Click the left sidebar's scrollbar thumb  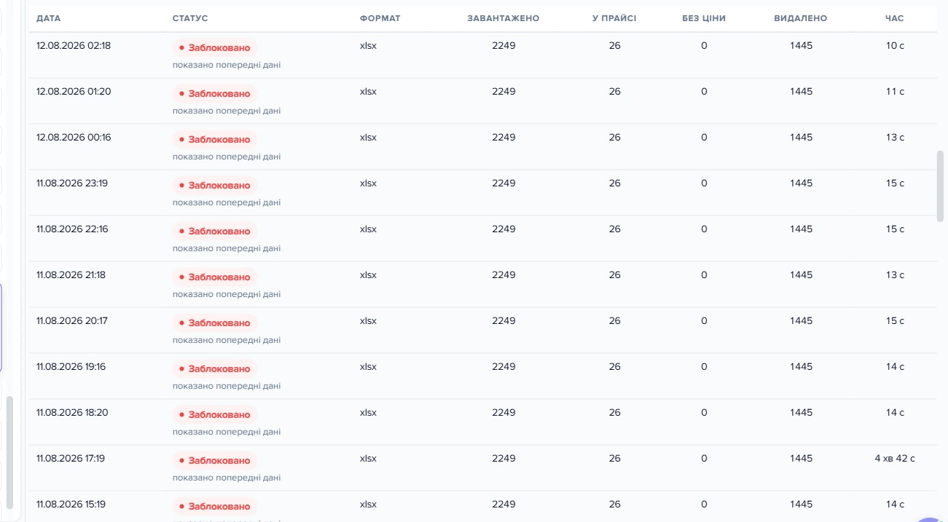pos(9,452)
